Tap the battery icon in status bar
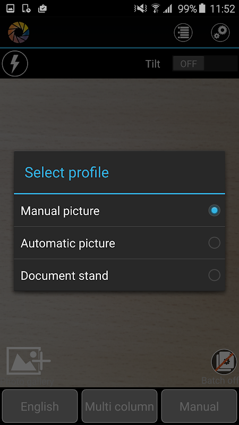This screenshot has height=425, width=239. click(x=202, y=8)
